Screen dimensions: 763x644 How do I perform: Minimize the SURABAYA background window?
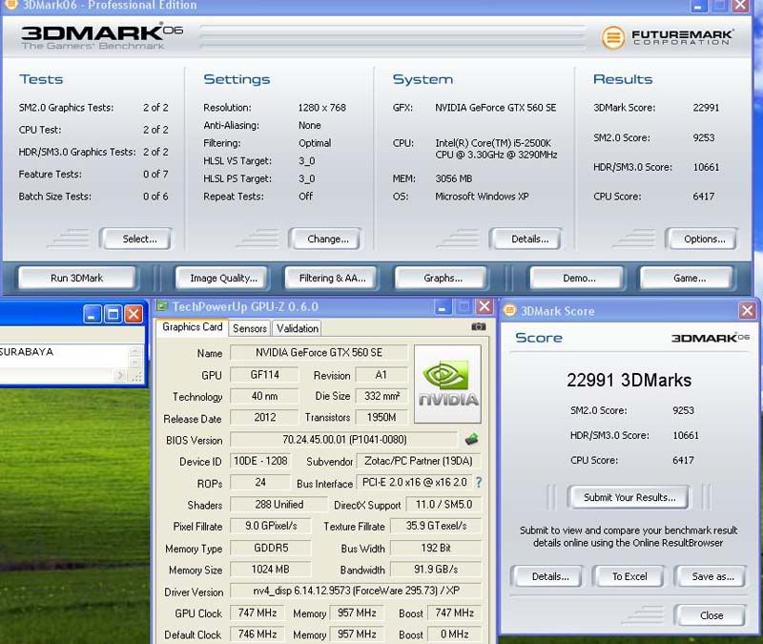pyautogui.click(x=92, y=314)
